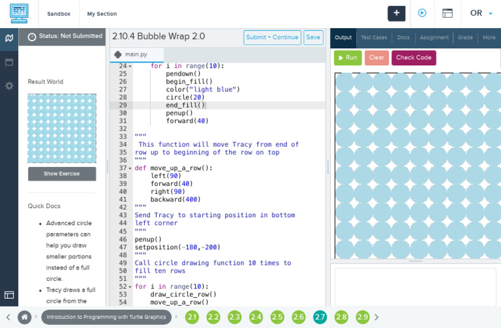Open the Docs tab
This screenshot has width=501, height=328.
coord(403,38)
